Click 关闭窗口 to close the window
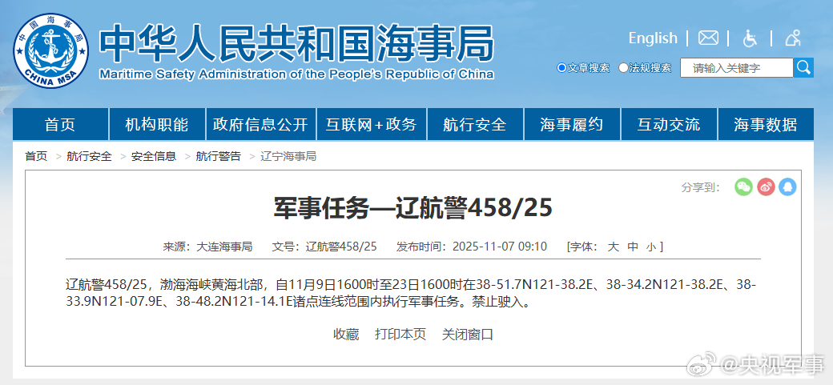This screenshot has width=833, height=385. tap(468, 335)
